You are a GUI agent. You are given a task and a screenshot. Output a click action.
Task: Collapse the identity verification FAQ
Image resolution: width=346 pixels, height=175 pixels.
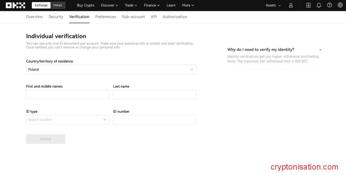(x=320, y=50)
